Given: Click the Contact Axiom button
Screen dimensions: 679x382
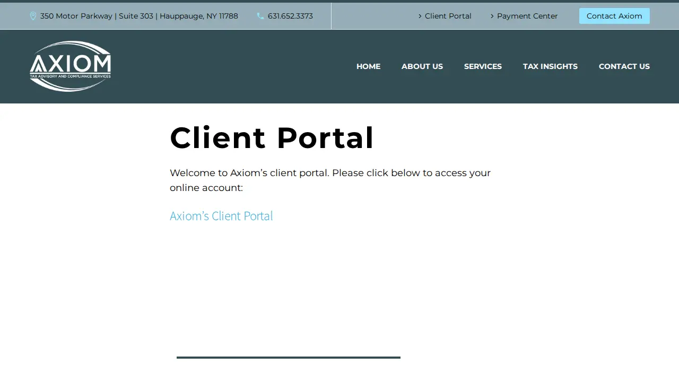Looking at the screenshot, I should click(x=614, y=16).
